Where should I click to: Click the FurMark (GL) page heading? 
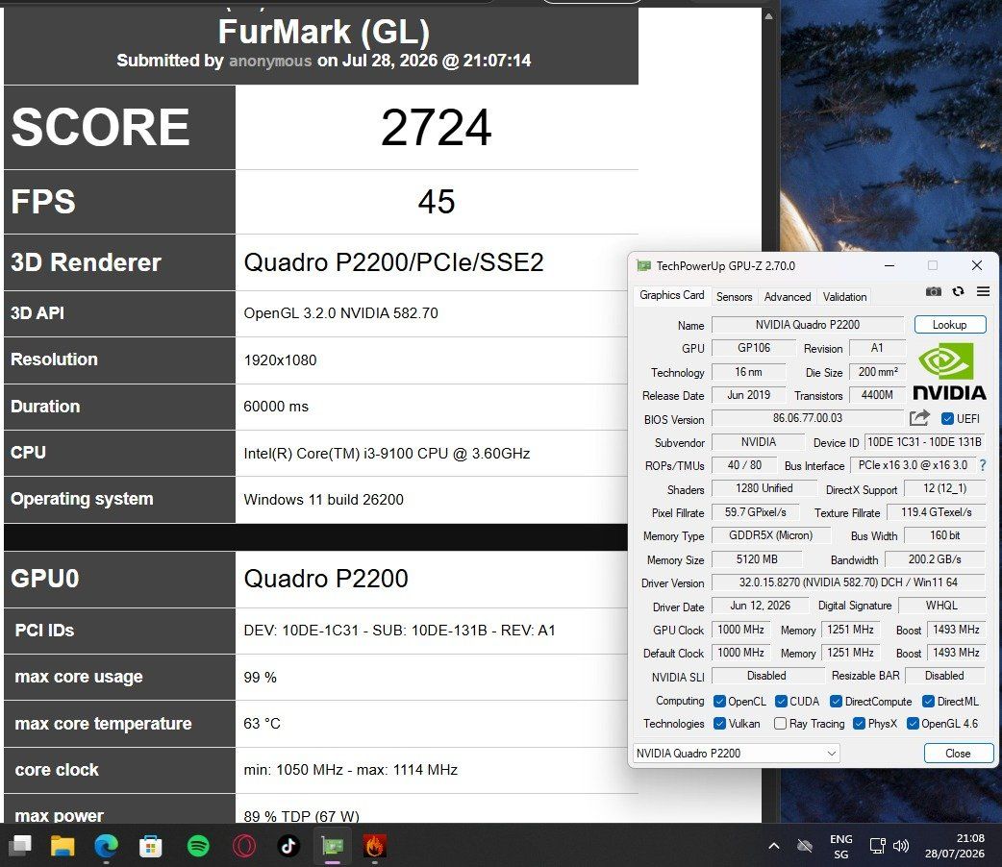click(x=323, y=32)
